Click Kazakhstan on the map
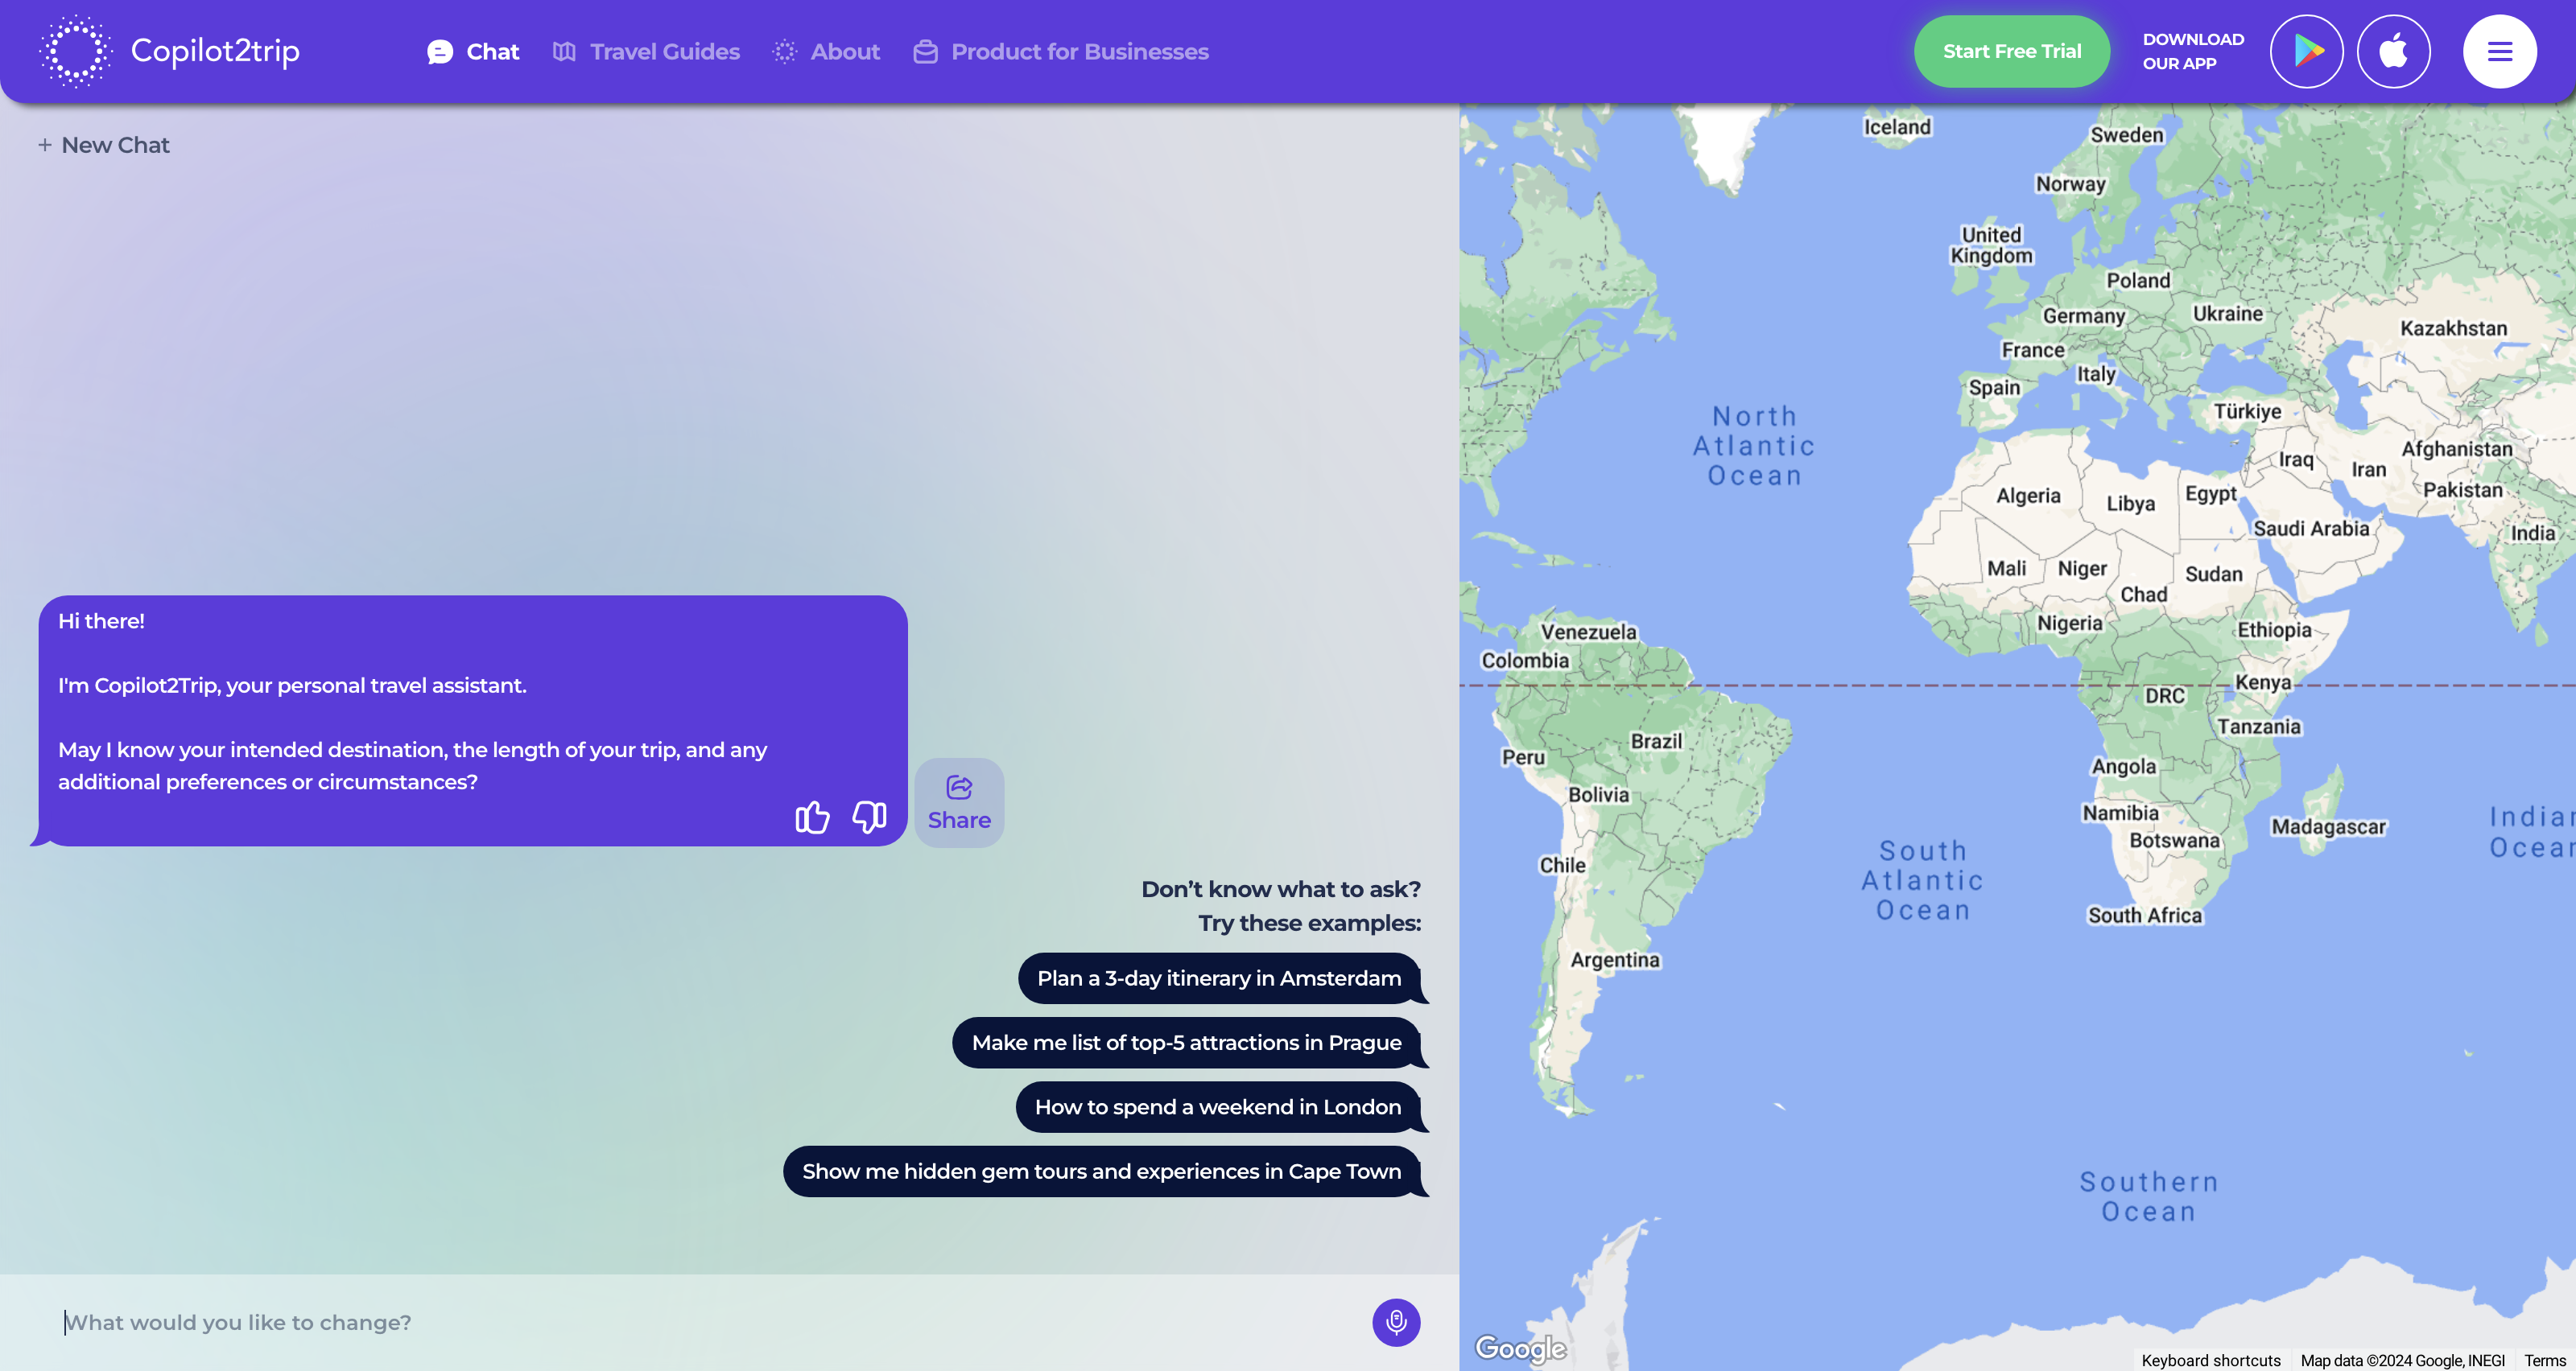This screenshot has height=1371, width=2576. pos(2454,329)
